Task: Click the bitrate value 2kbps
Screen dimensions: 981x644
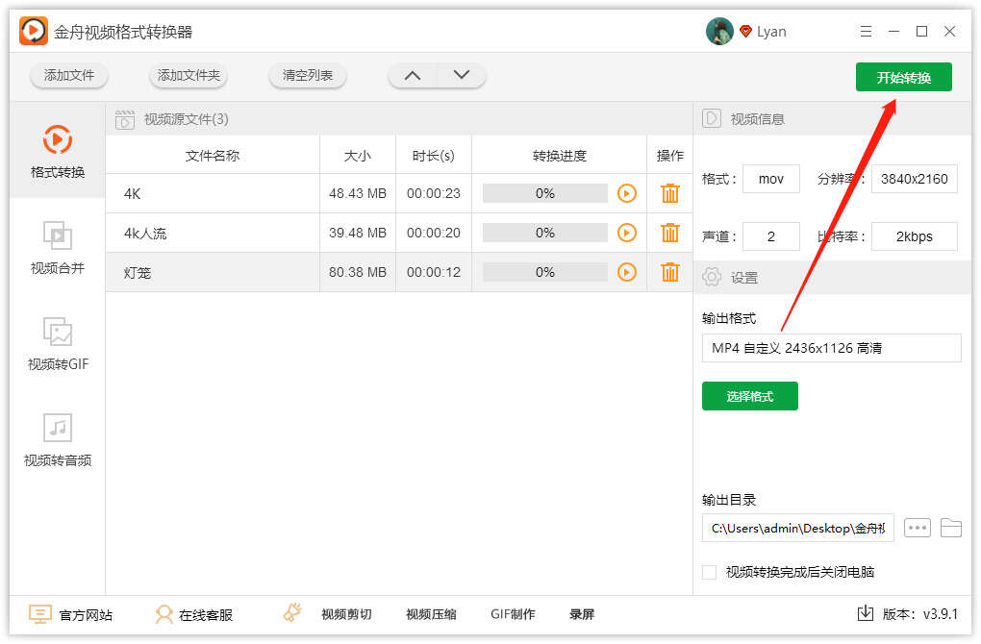Action: point(914,236)
